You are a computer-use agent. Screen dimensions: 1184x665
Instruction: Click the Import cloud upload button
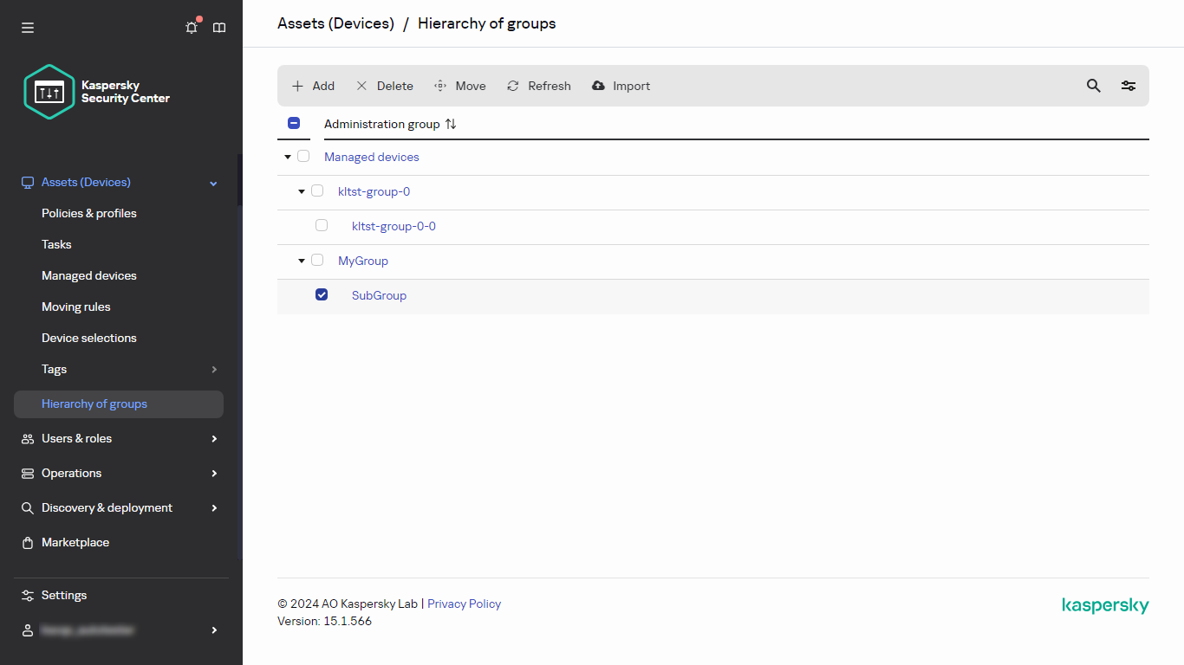click(x=621, y=86)
